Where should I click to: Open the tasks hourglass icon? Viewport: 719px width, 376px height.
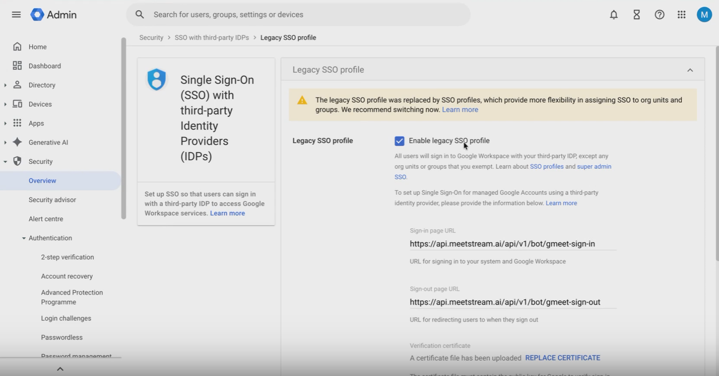click(637, 15)
